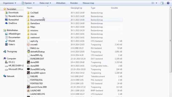Click the dune2000-spawn application icon
Viewport: 172px width, 97px height.
(x=28, y=73)
